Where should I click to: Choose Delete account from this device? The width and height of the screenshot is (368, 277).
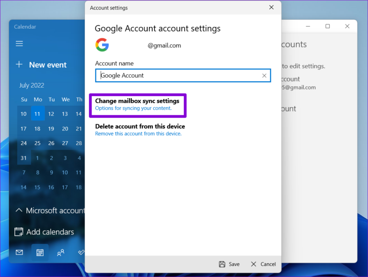140,126
